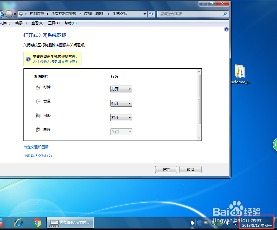
Task: Go to 通知区域图标 in the breadcrumb
Action: click(x=95, y=14)
